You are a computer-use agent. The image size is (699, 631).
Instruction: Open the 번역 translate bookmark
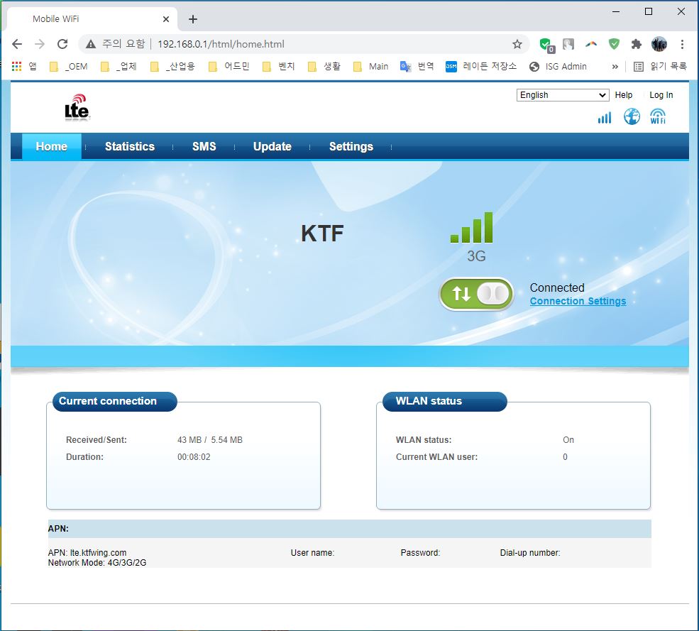tap(417, 67)
